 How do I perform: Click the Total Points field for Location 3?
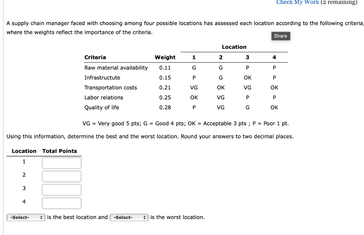click(61, 189)
